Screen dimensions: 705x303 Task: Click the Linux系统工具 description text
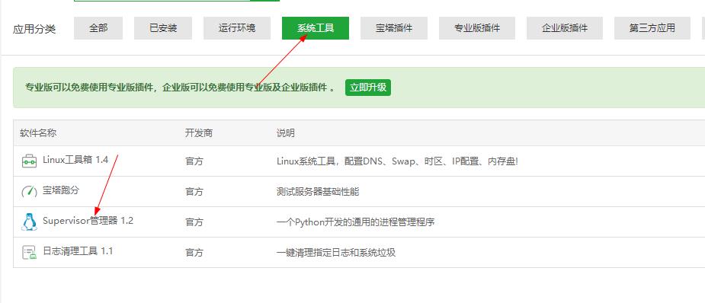pyautogui.click(x=397, y=161)
